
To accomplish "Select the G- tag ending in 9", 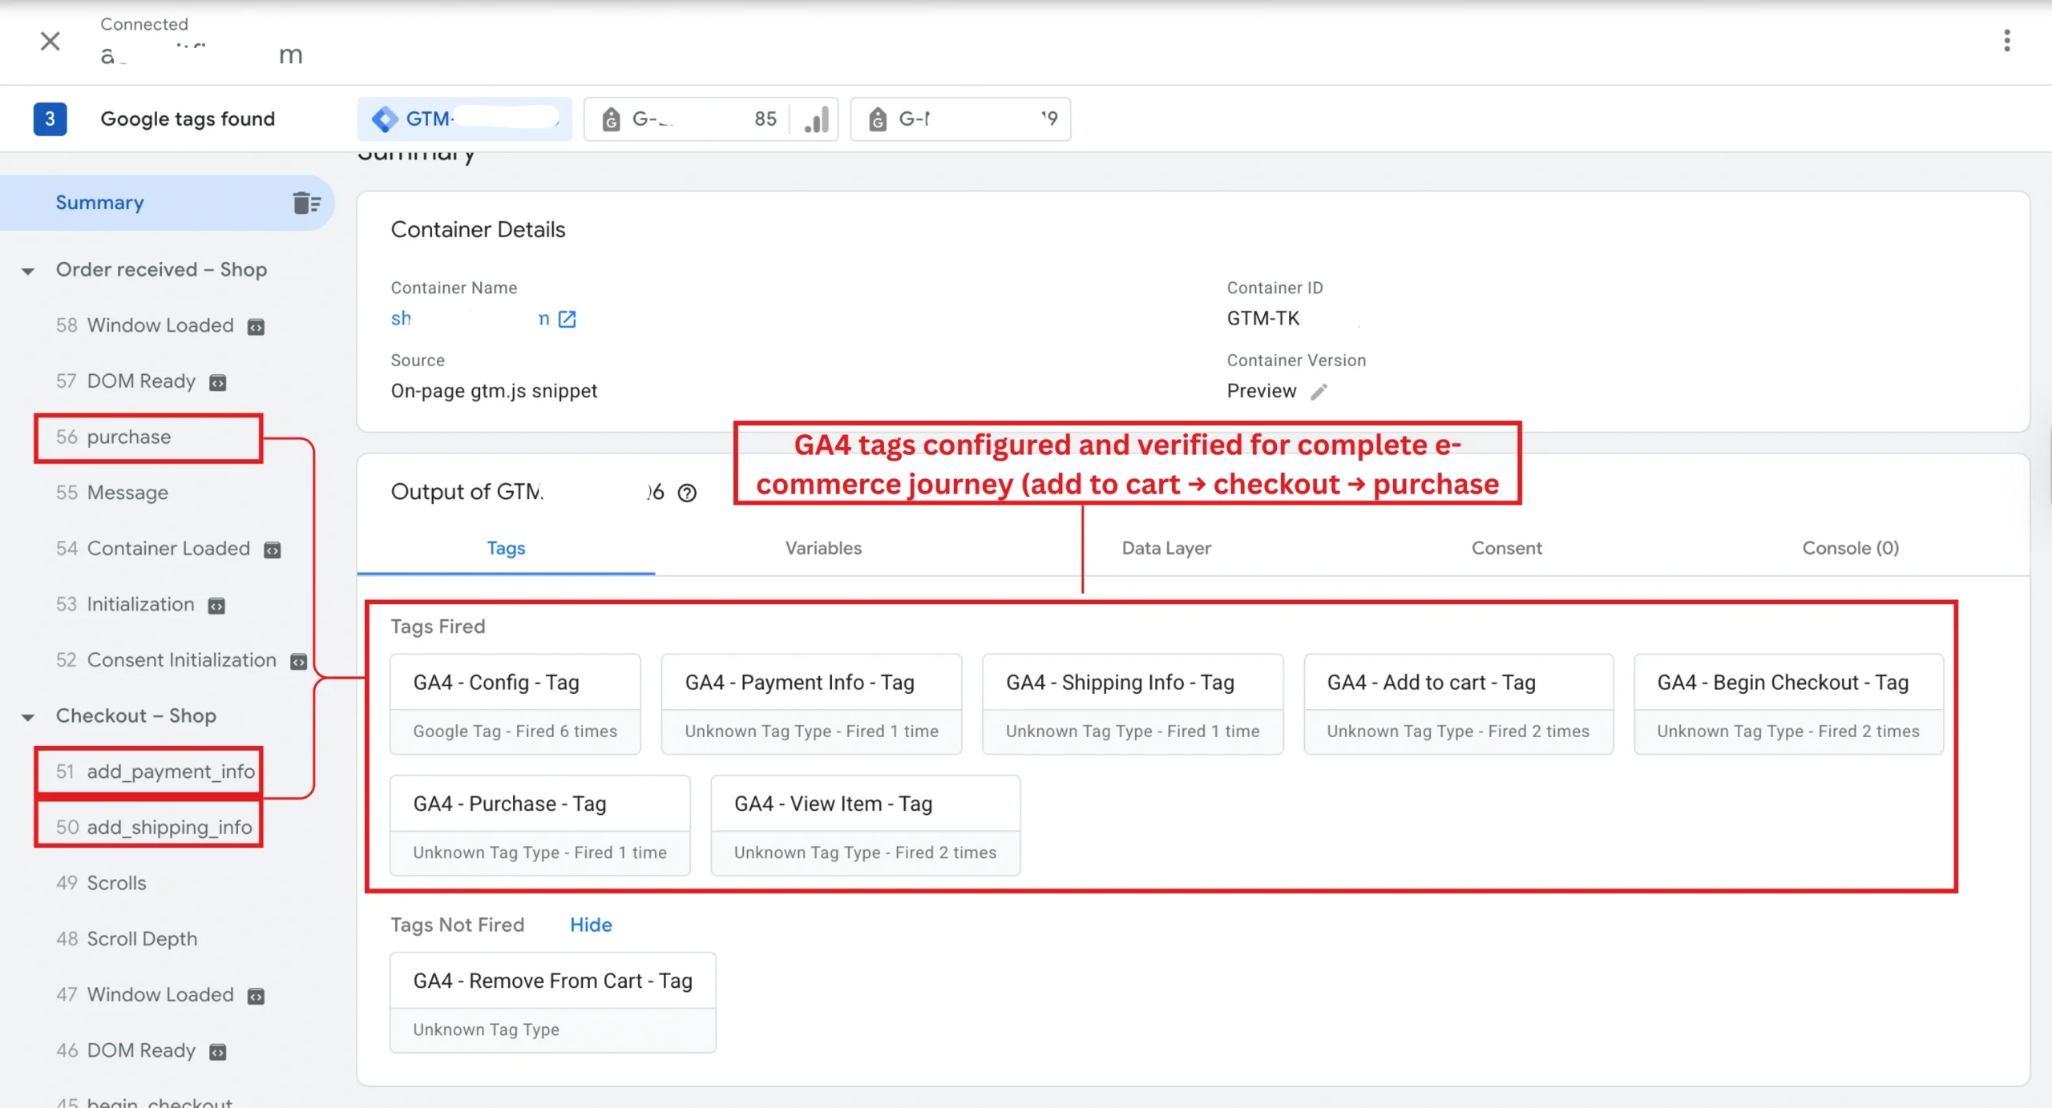I will pos(960,119).
